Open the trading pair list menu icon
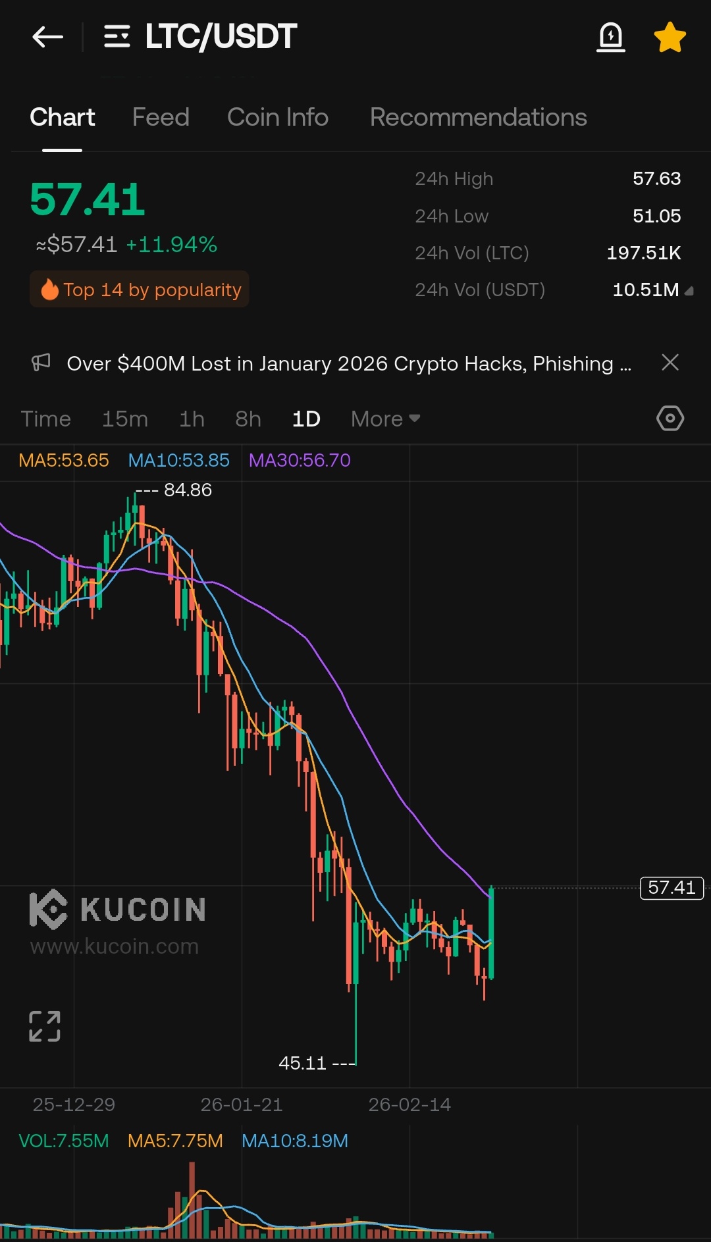711x1242 pixels. click(x=117, y=37)
